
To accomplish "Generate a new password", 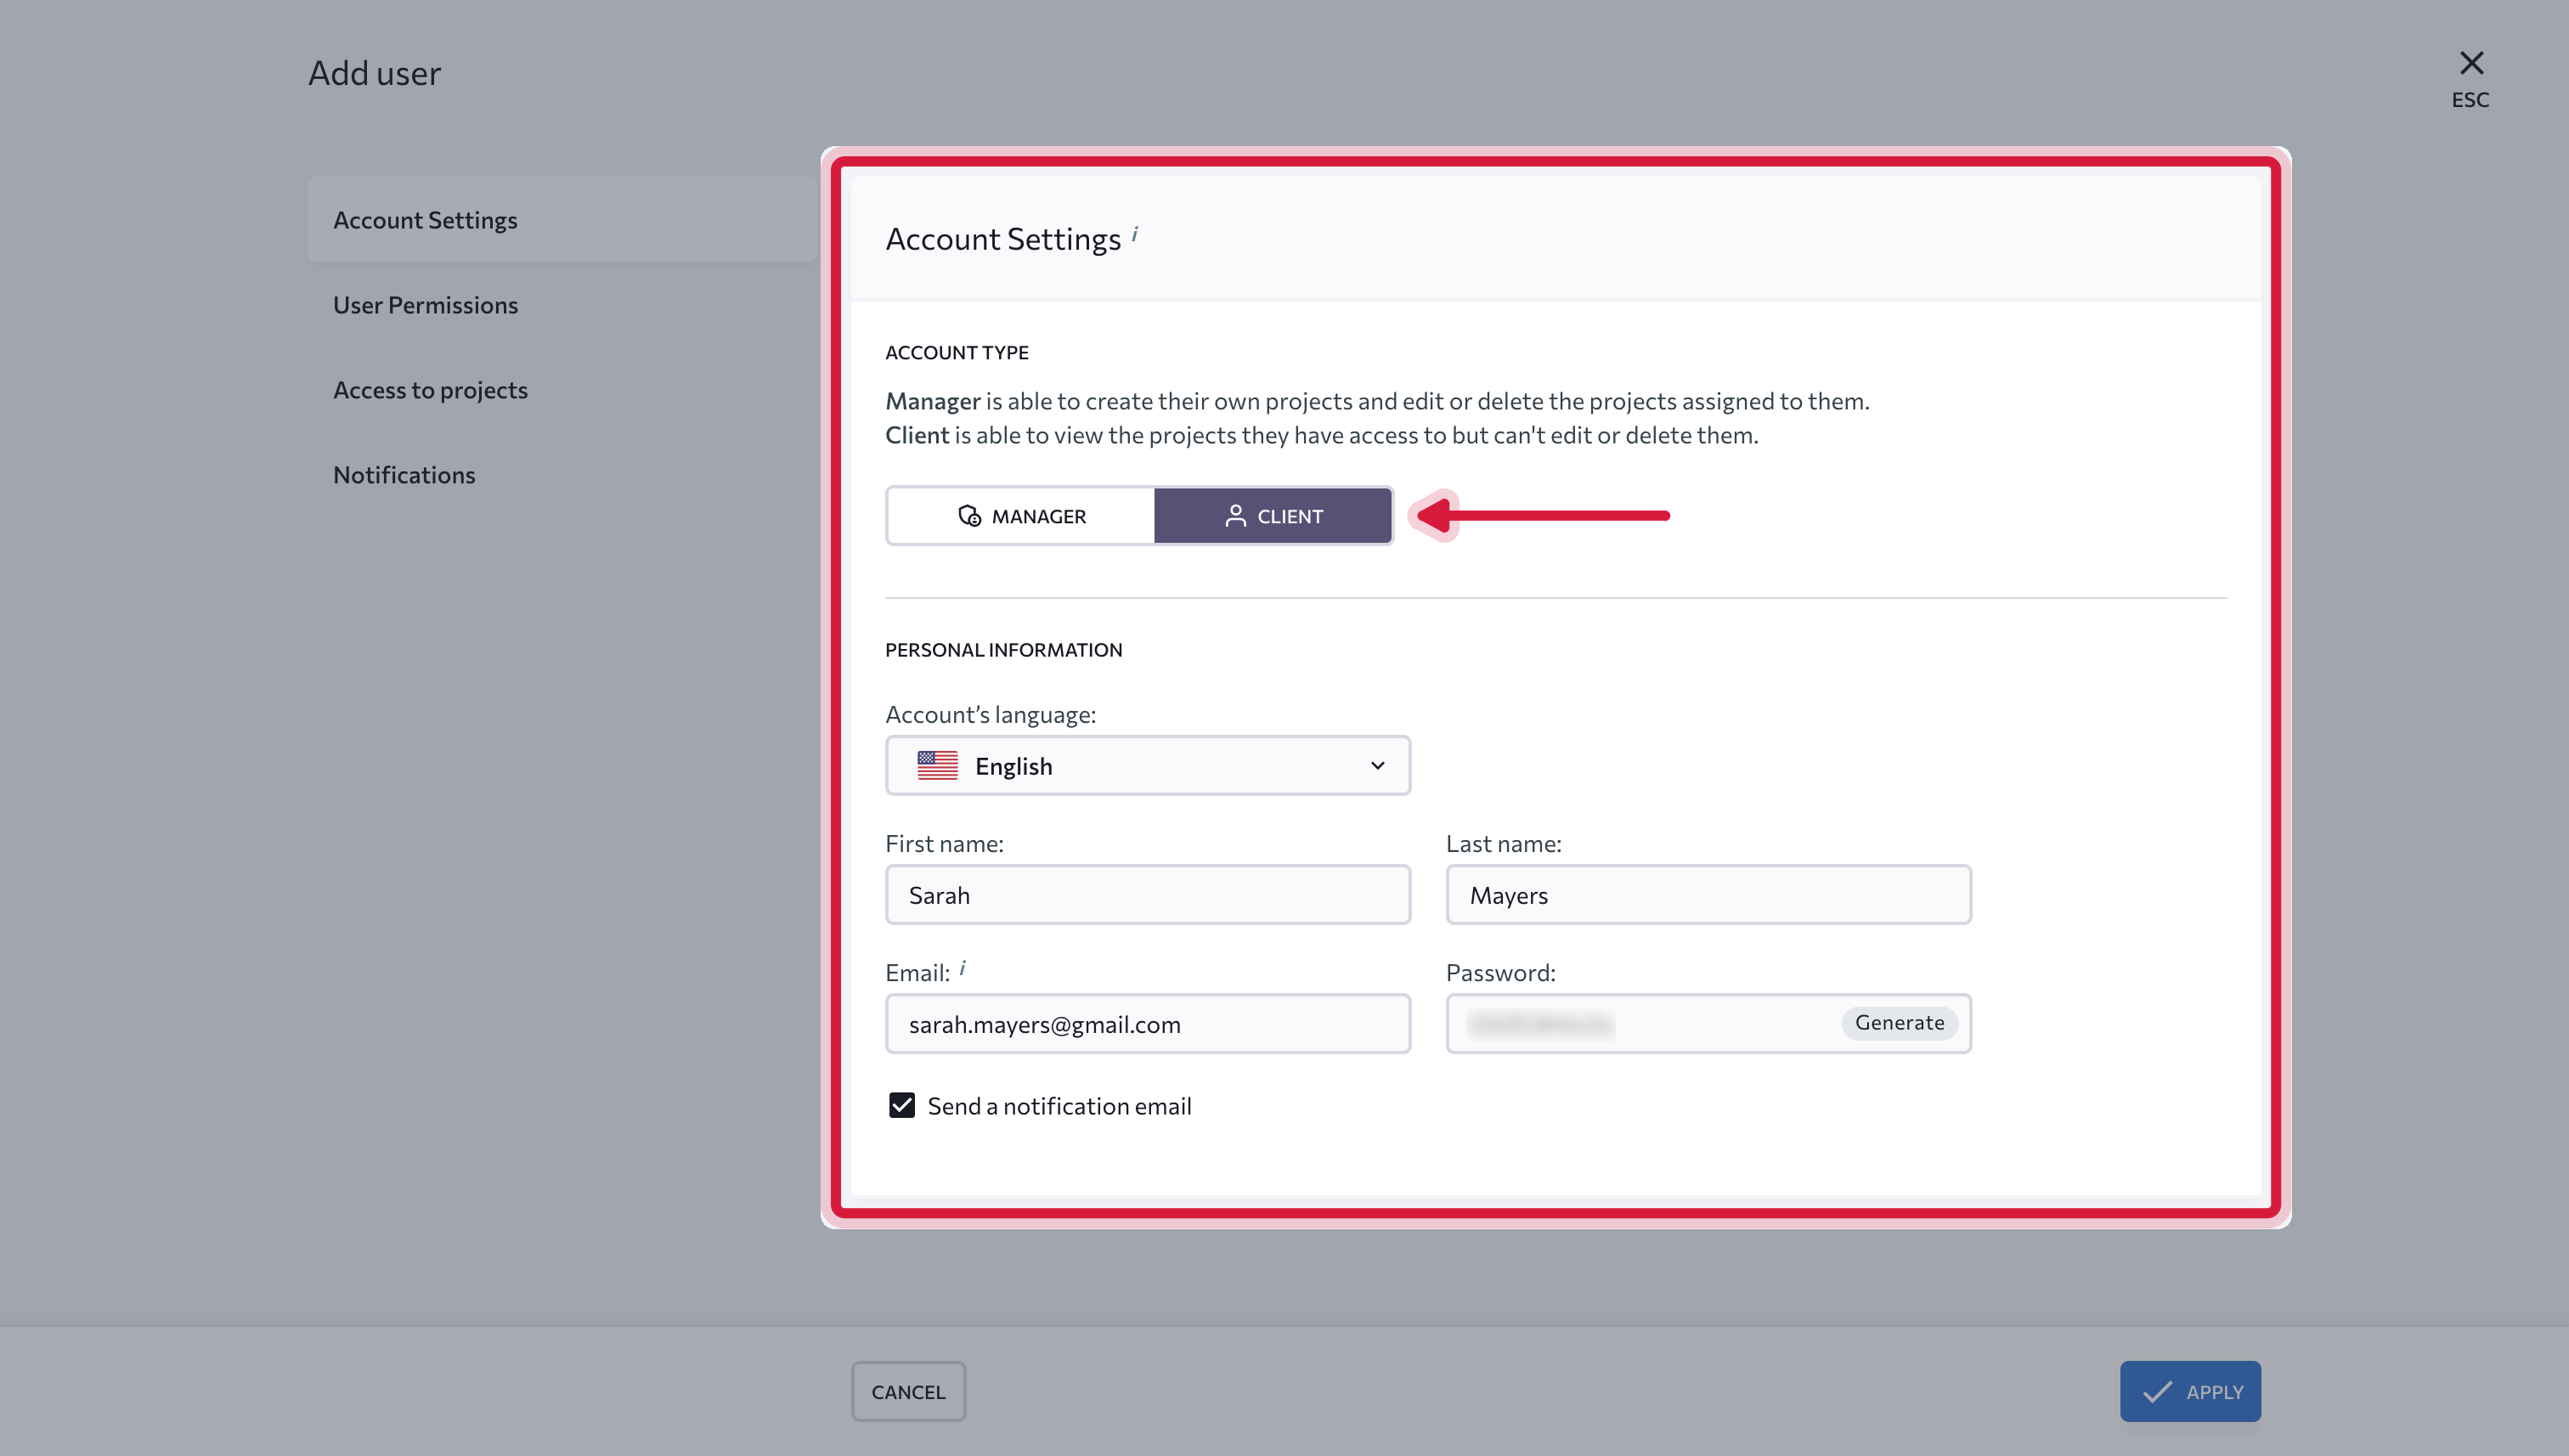I will point(1899,1022).
